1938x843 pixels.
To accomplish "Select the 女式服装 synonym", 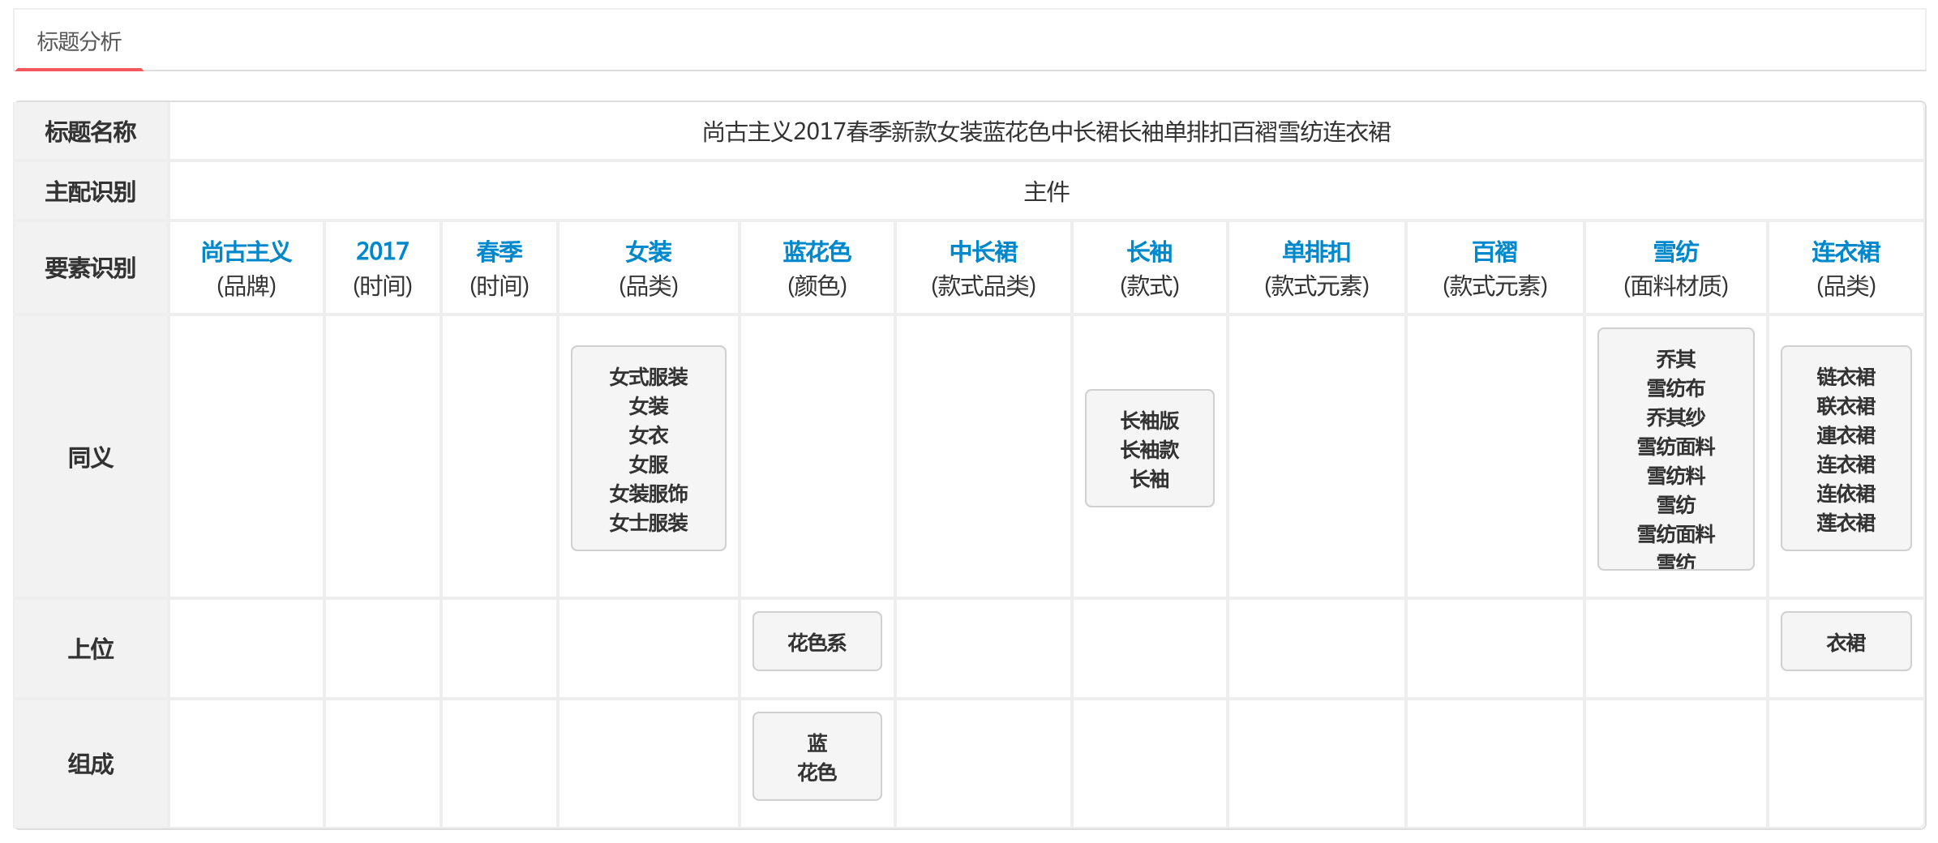I will pos(649,377).
